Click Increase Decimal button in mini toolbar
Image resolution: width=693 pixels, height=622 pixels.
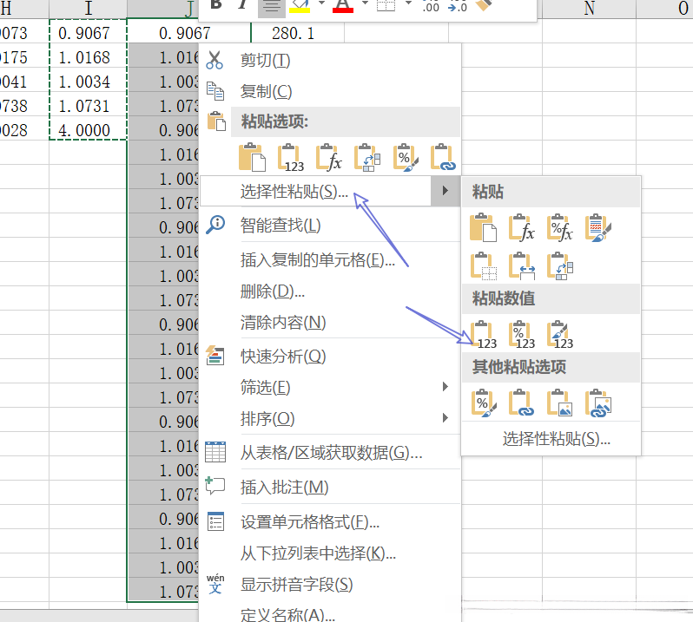coord(431,5)
